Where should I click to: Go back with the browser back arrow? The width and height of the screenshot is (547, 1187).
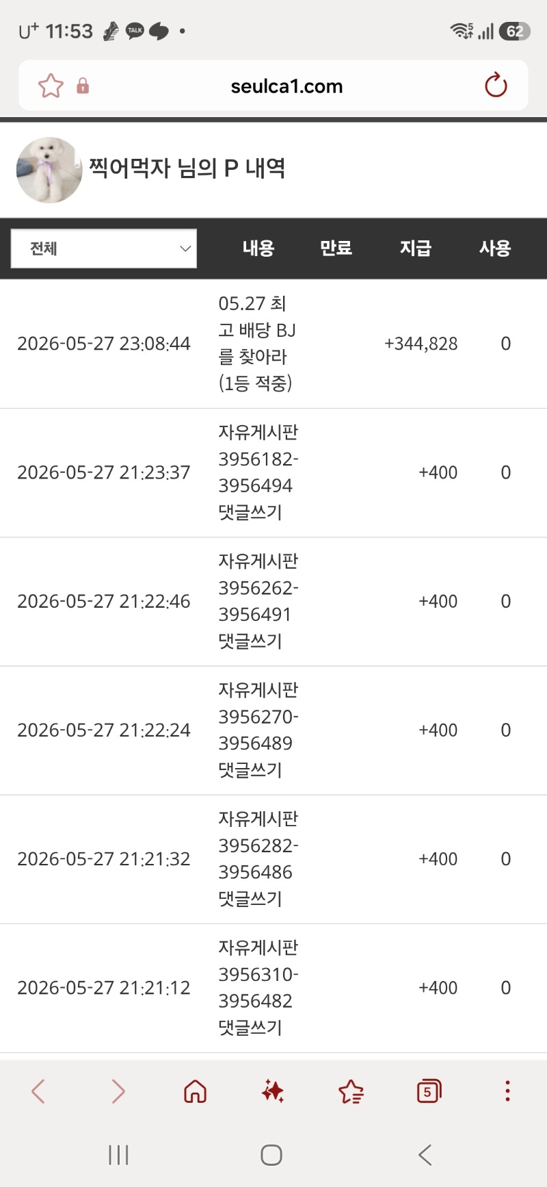(x=38, y=1091)
